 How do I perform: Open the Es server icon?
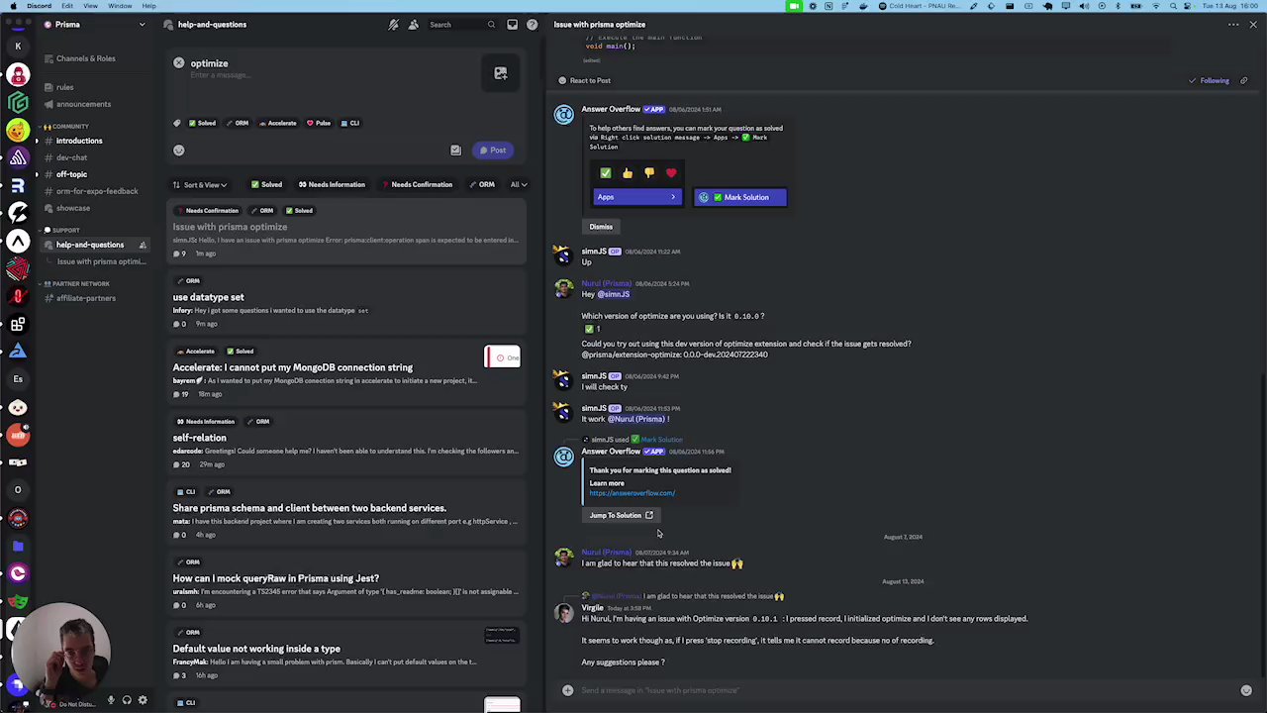[18, 379]
